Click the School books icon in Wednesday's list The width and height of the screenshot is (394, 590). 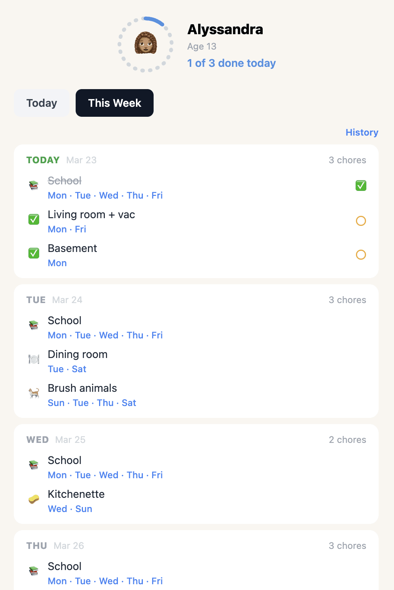(x=34, y=465)
